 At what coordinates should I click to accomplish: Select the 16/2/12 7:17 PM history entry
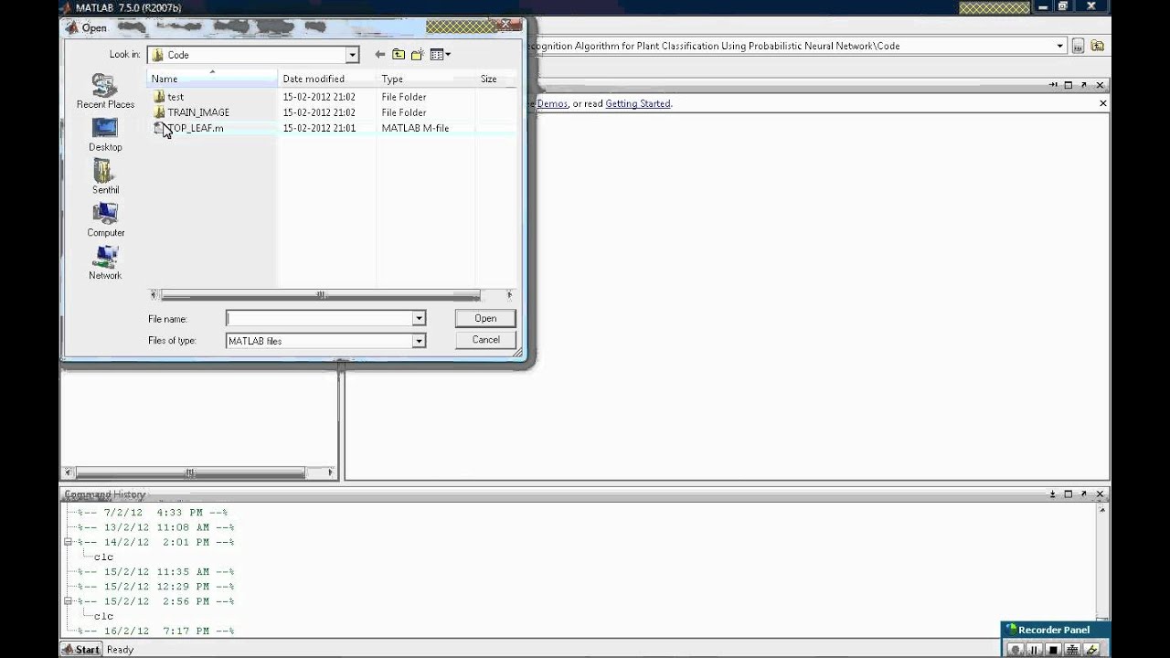(155, 631)
